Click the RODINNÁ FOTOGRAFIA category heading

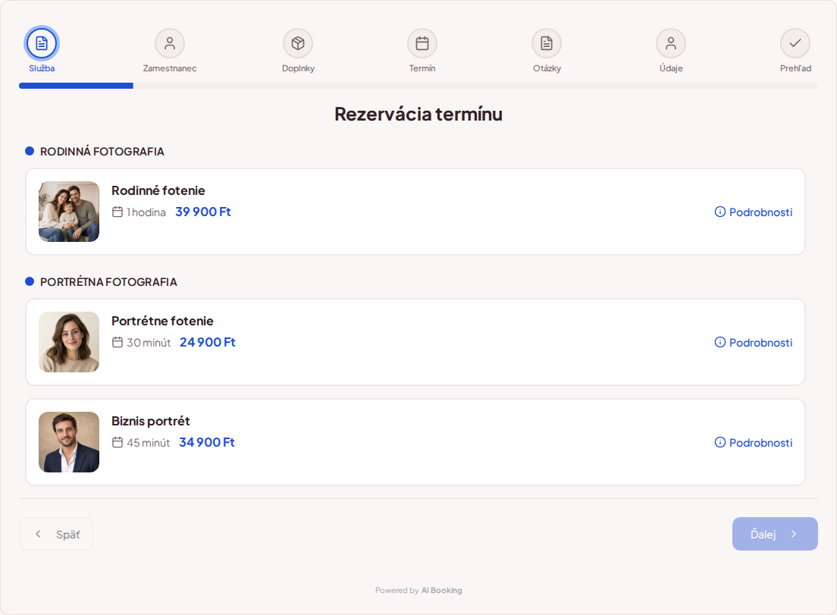point(102,152)
